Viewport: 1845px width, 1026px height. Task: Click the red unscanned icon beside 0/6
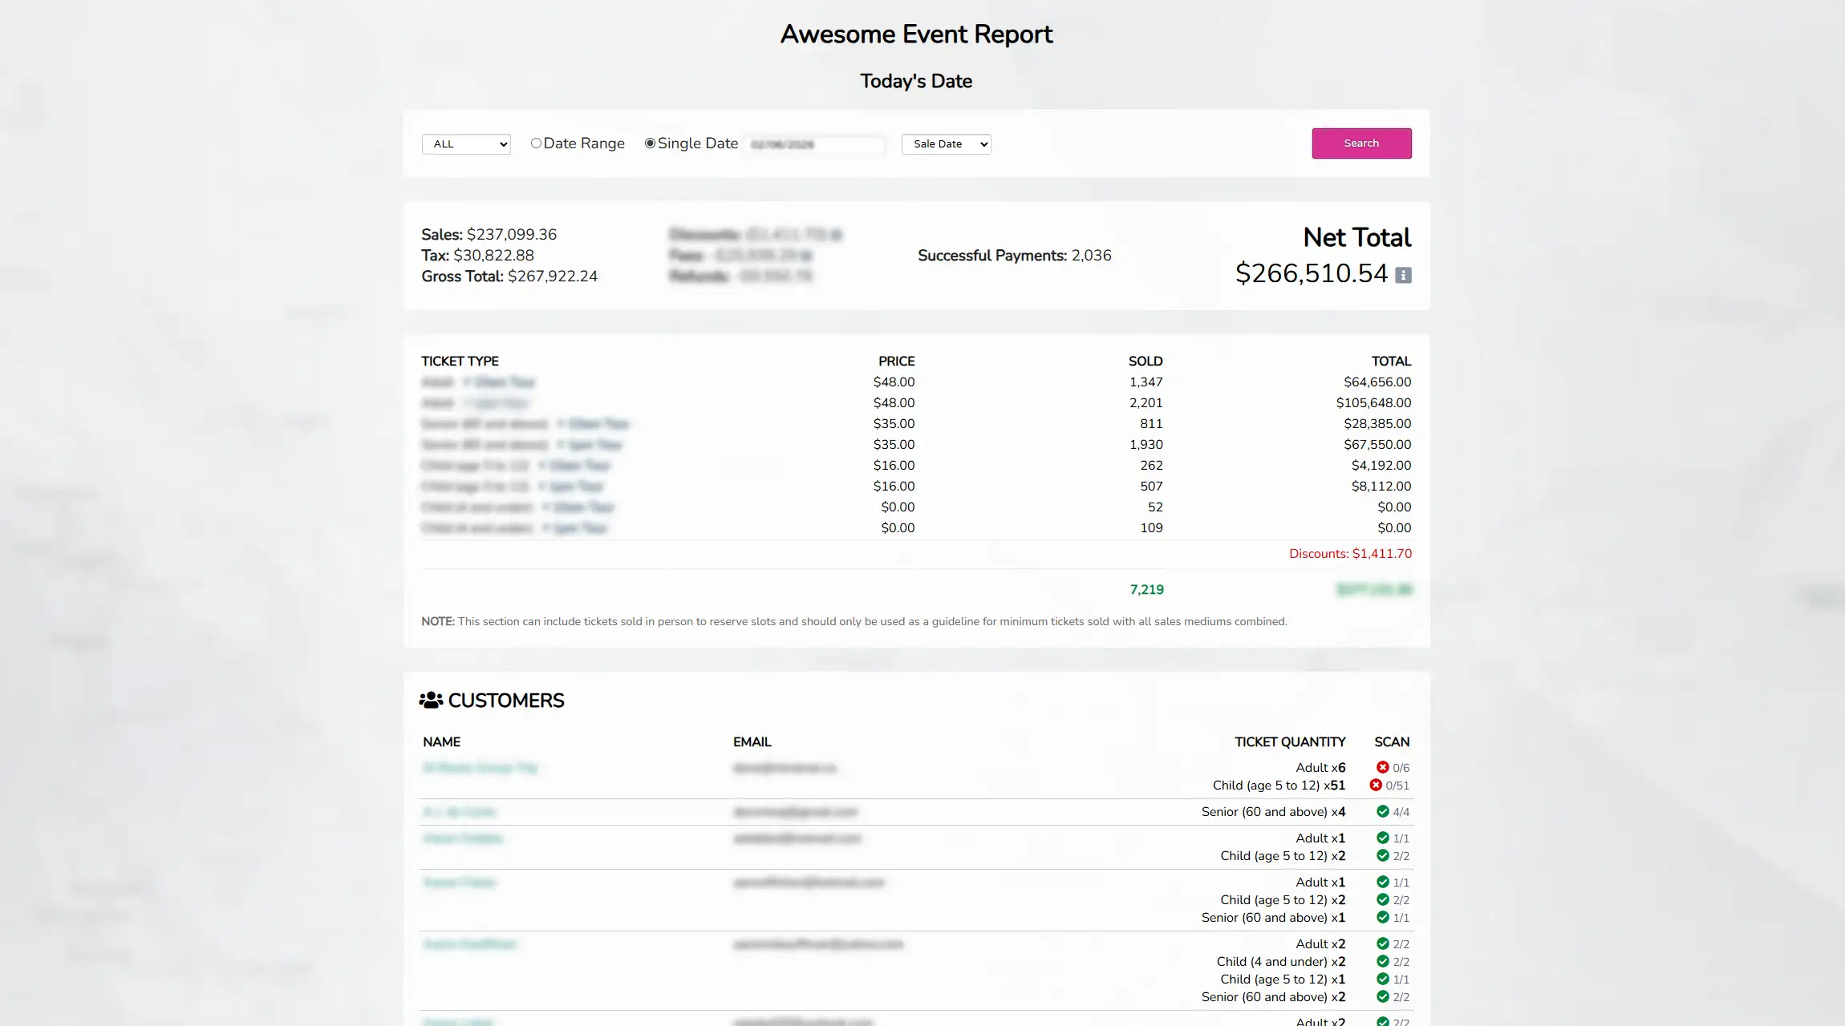1383,767
